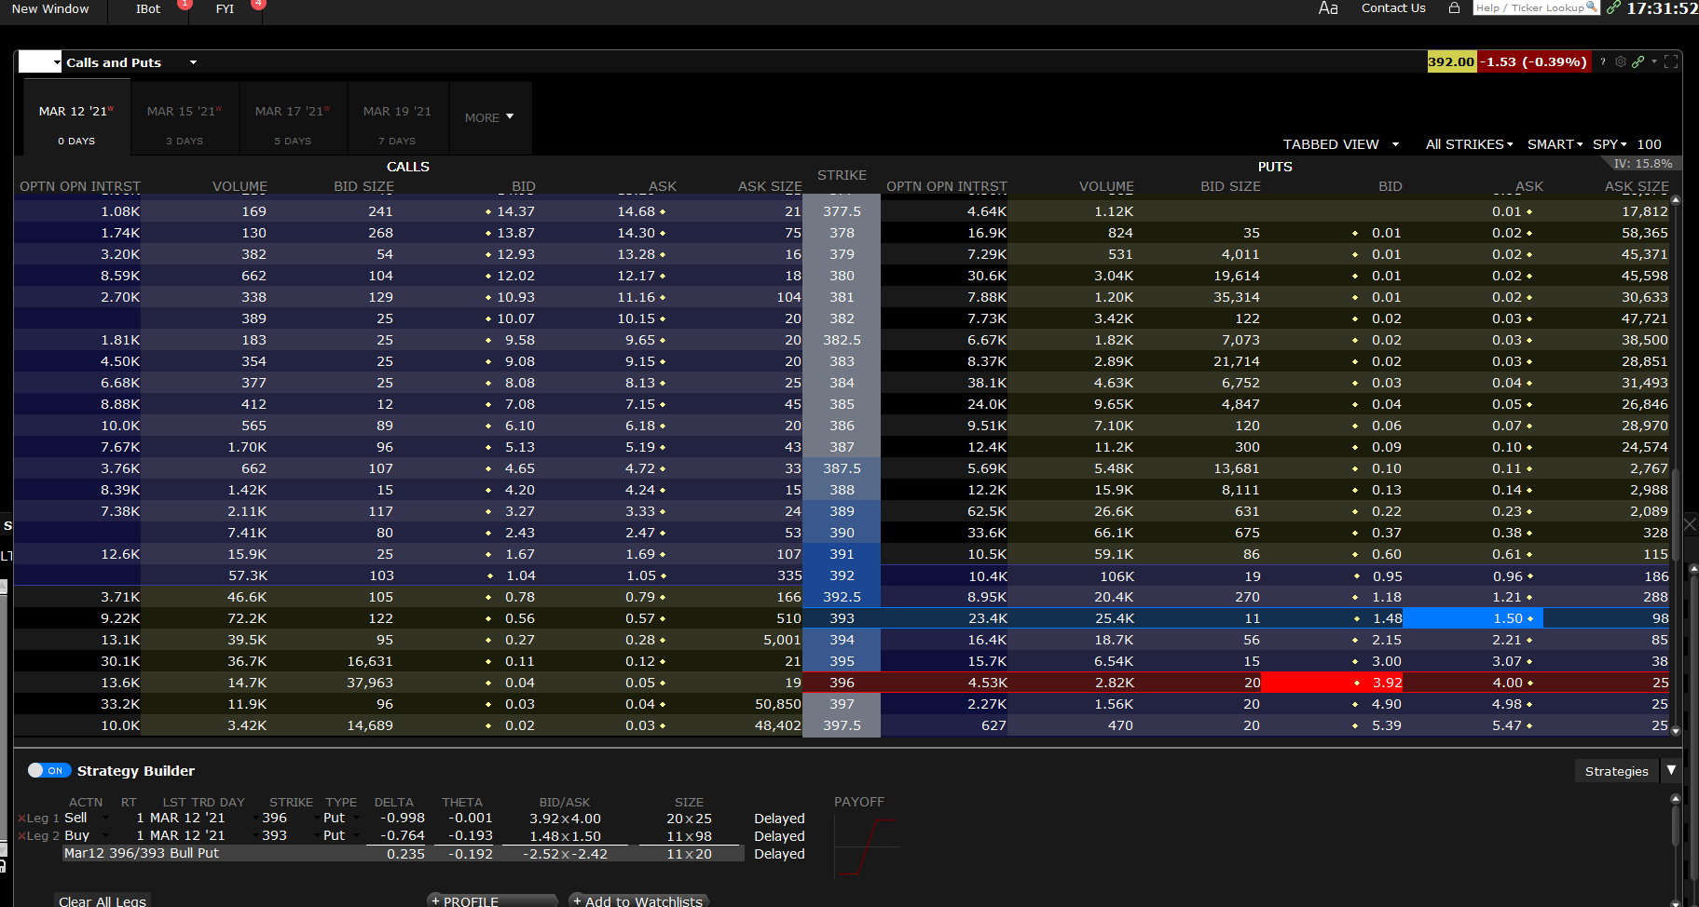
Task: Click the Contact Us link
Action: coord(1393,7)
